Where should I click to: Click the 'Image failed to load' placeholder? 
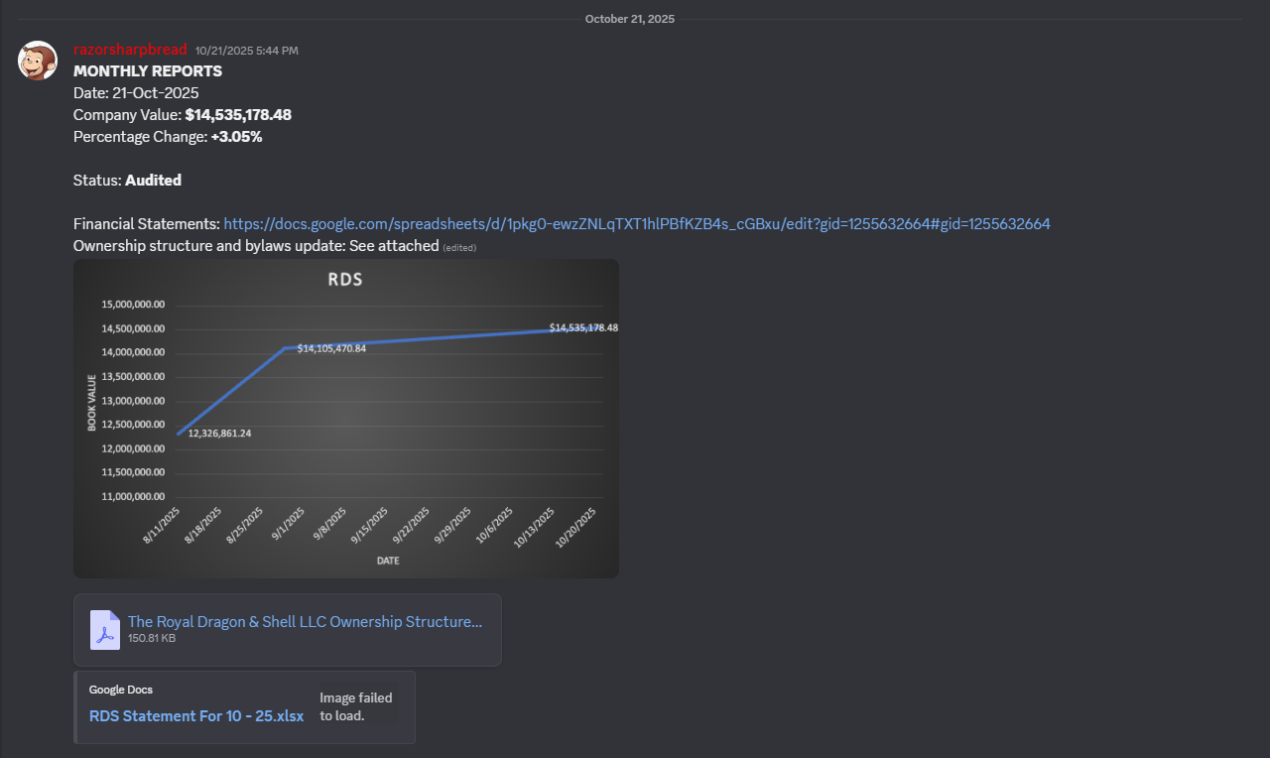tap(356, 706)
